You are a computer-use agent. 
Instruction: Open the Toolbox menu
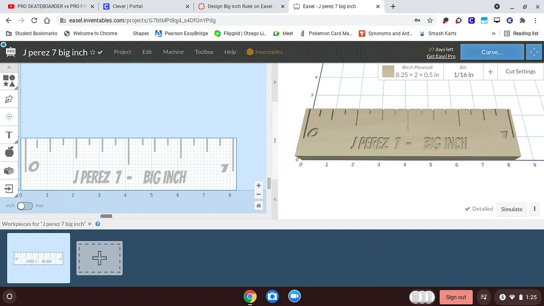click(204, 52)
